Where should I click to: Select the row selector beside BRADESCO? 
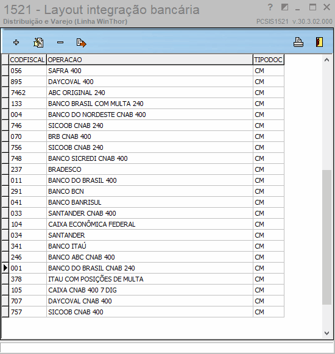pyautogui.click(x=5, y=169)
